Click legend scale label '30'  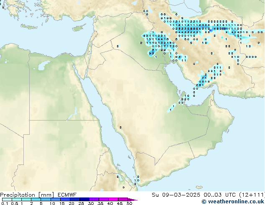pyautogui.click(x=91, y=203)
